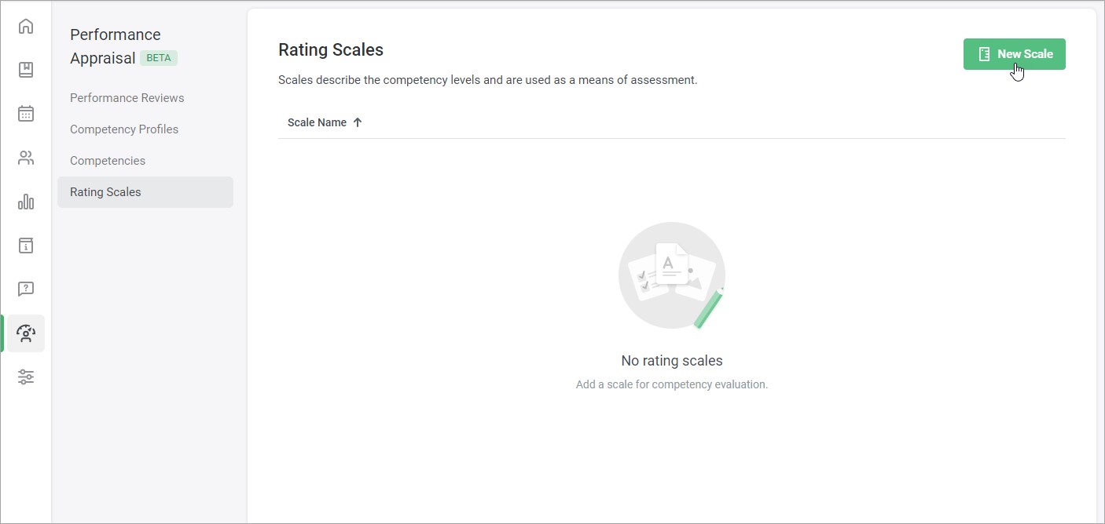
Task: Open the users icon in sidebar
Action: click(26, 158)
